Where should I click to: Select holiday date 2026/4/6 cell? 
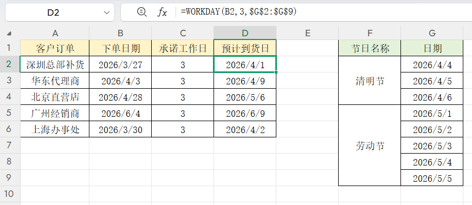(432, 96)
